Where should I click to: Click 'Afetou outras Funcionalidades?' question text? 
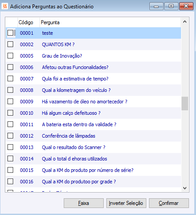75,67
